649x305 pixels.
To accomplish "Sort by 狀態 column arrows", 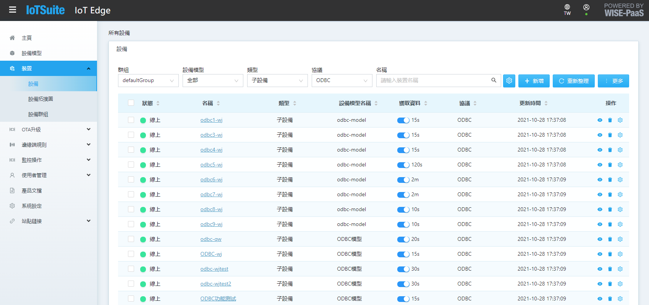I will (158, 103).
